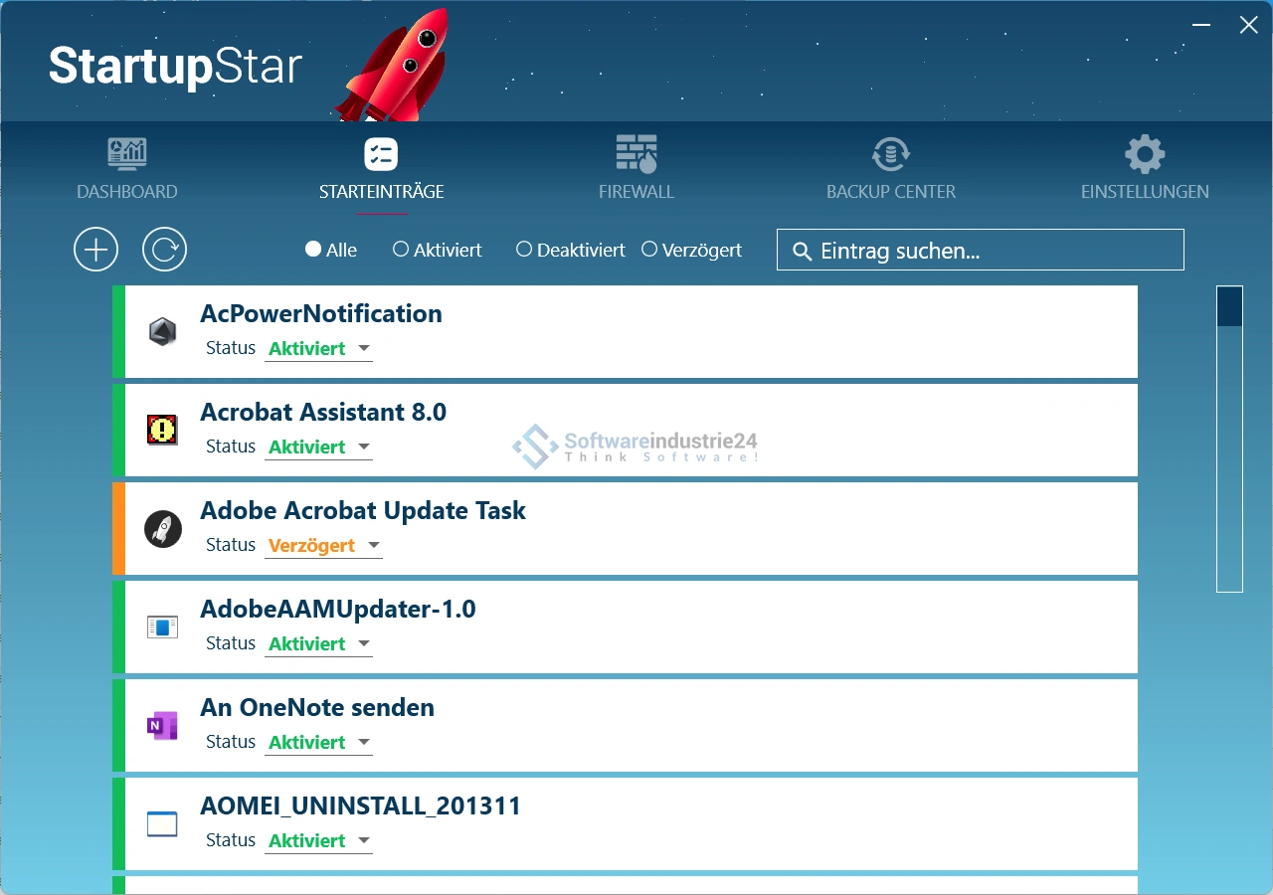Open the Dashboard monitor icon

coord(127,154)
